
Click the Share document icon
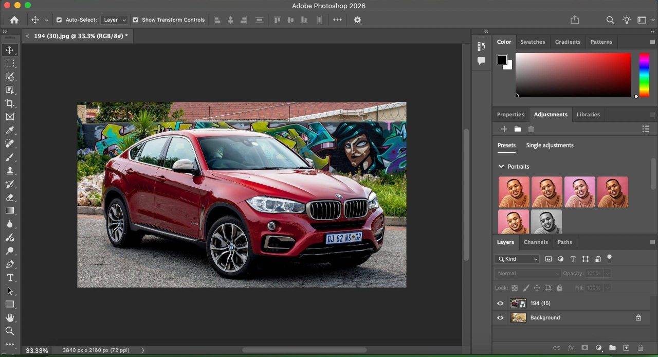(575, 20)
